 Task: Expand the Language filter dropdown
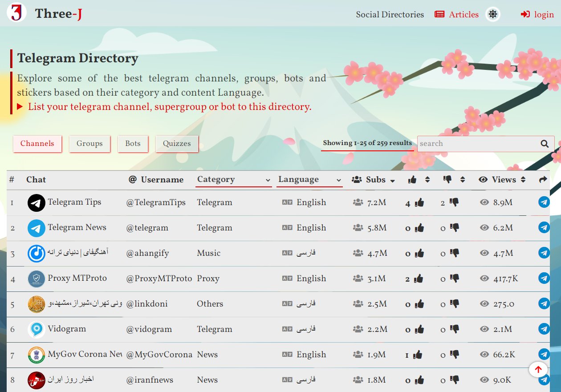pos(309,180)
